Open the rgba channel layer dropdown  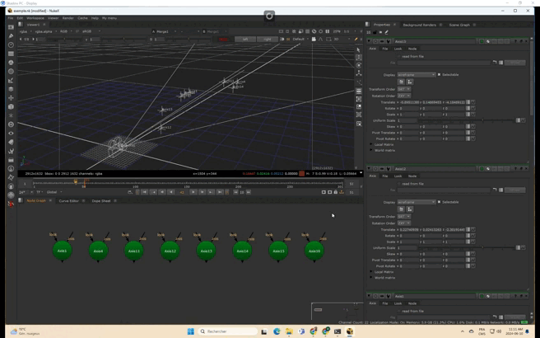[24, 31]
